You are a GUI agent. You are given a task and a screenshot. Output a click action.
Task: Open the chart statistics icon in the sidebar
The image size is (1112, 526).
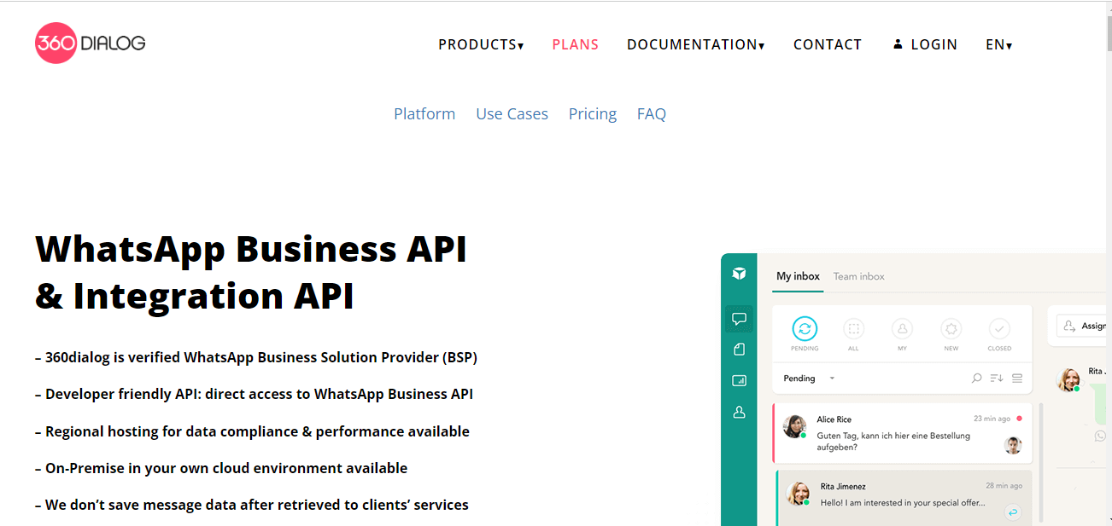click(739, 381)
